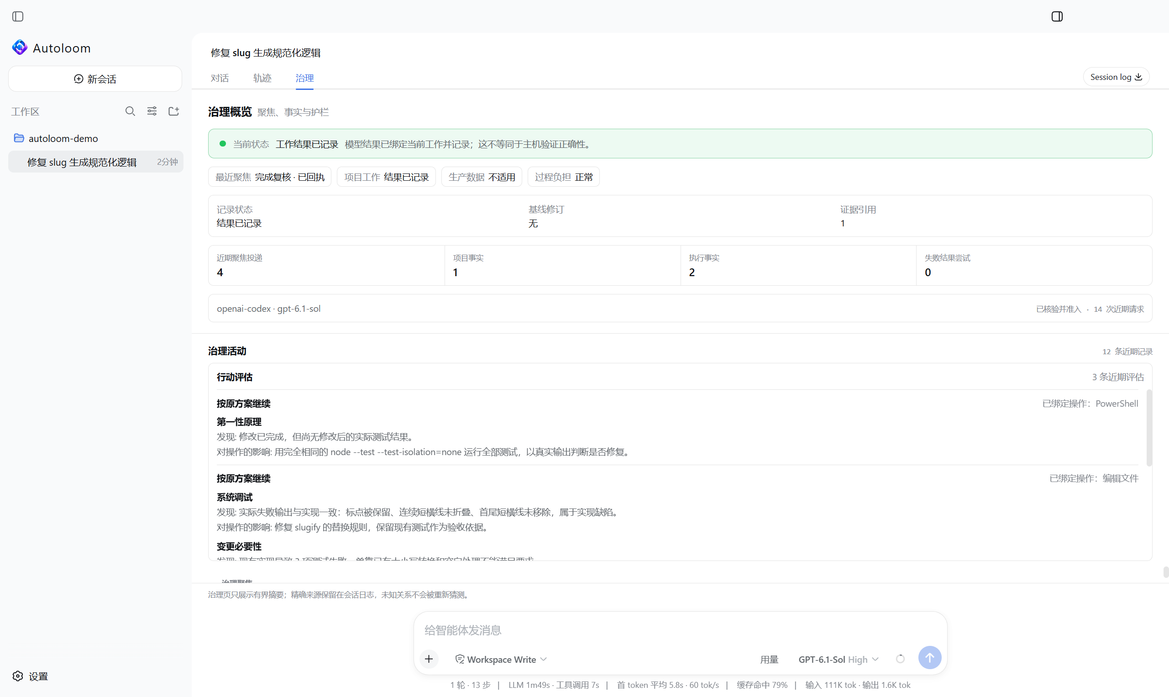Click the 基线修订 无 field

(546, 216)
